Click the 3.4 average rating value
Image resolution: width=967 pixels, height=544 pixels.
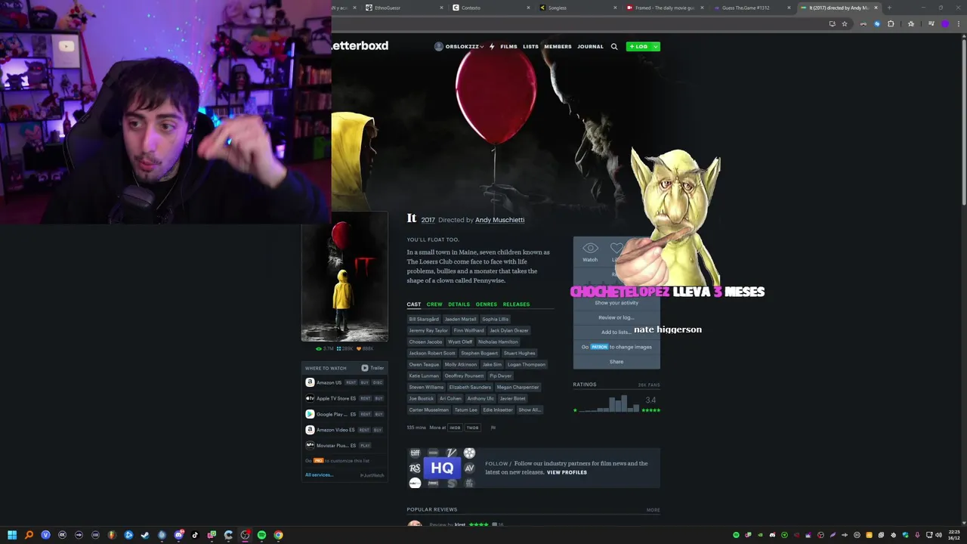(x=650, y=400)
